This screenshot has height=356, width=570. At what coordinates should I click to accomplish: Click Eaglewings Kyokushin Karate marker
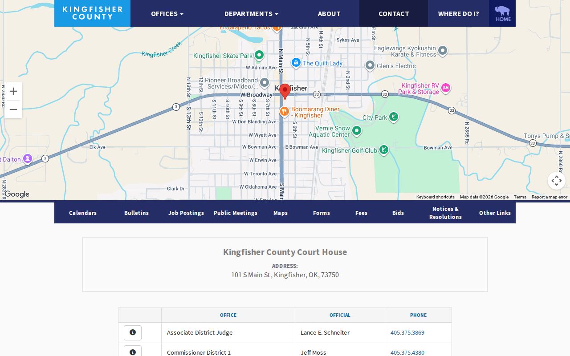tap(442, 51)
